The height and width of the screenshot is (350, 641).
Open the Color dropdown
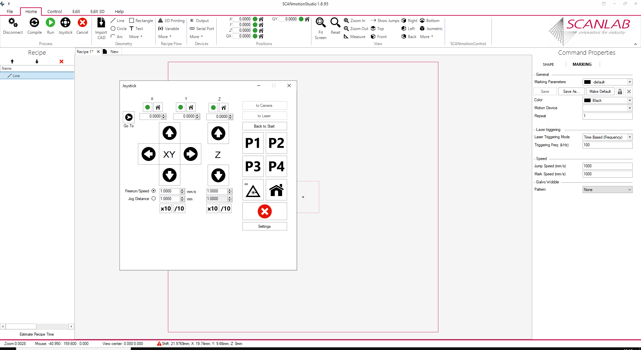tap(608, 101)
